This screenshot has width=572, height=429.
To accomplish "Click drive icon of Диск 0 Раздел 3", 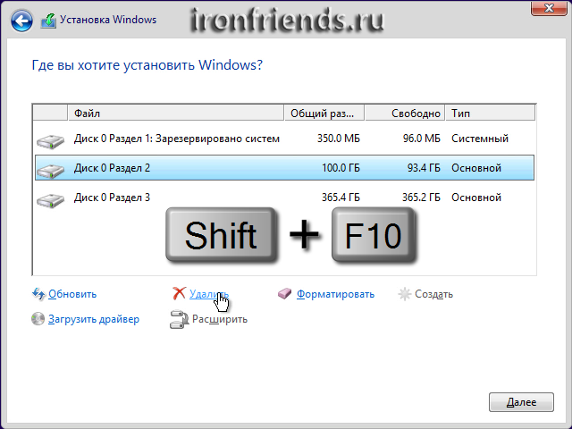I will (x=49, y=198).
